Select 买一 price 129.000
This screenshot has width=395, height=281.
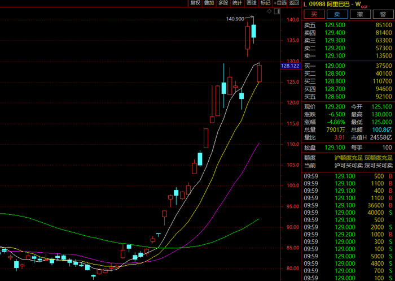[x=335, y=66]
